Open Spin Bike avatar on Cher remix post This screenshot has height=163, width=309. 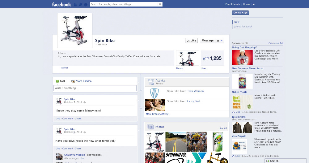[x=59, y=131]
